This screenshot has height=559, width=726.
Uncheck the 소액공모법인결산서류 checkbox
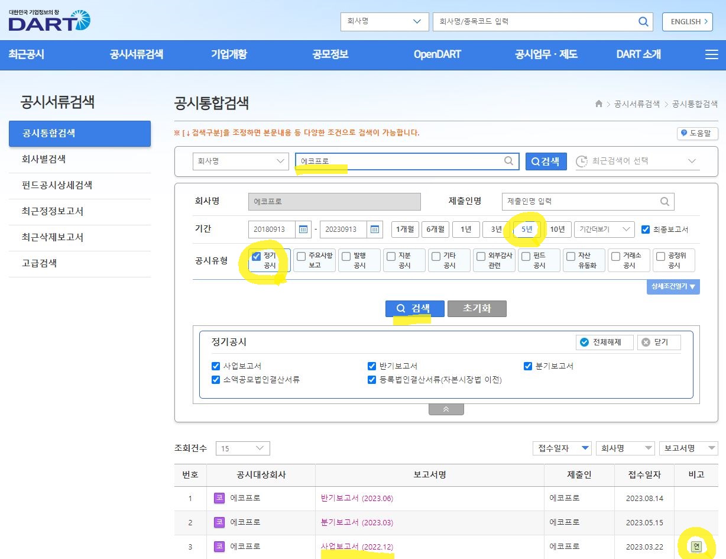point(216,380)
